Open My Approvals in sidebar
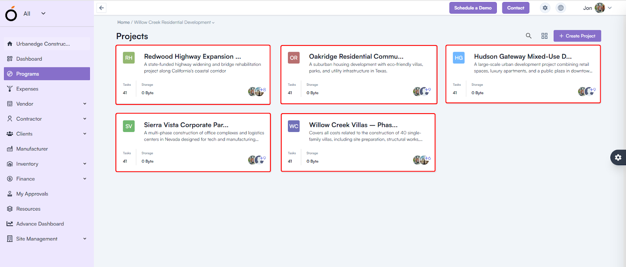The height and width of the screenshot is (267, 626). coord(47,194)
